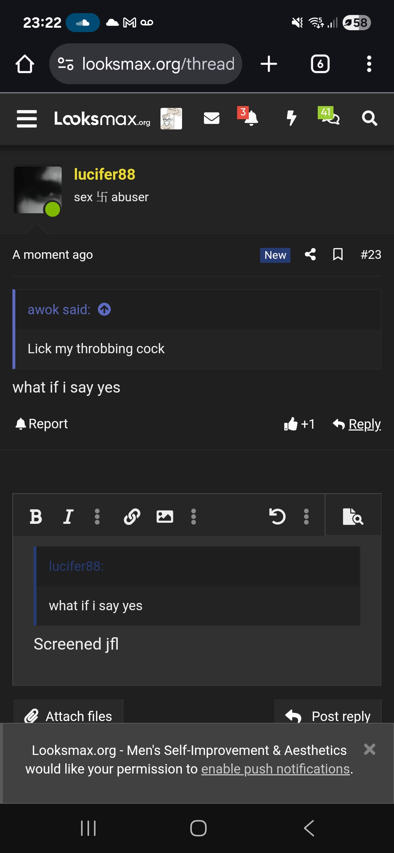
Task: Share post #23 via share icon
Action: 310,254
